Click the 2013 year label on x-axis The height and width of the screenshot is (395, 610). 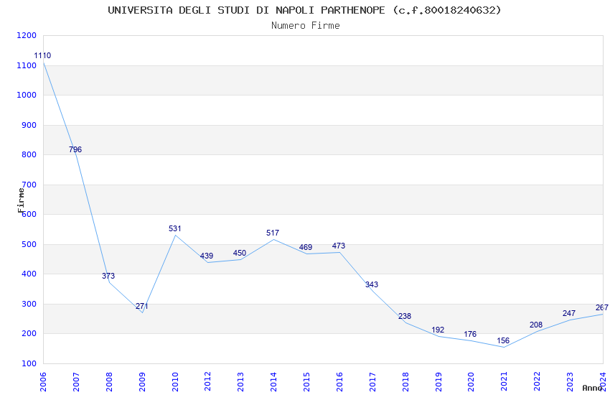point(240,381)
